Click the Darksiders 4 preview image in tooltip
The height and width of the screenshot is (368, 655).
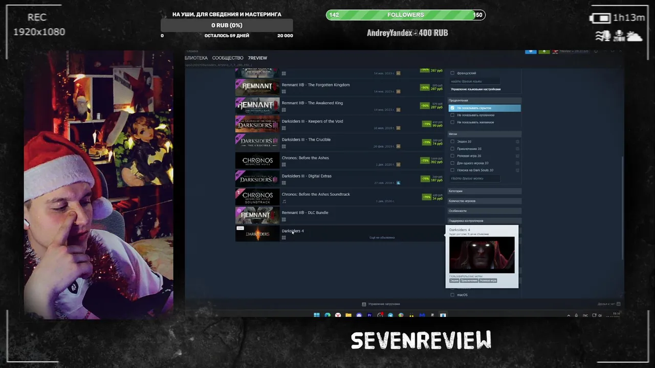pos(482,255)
